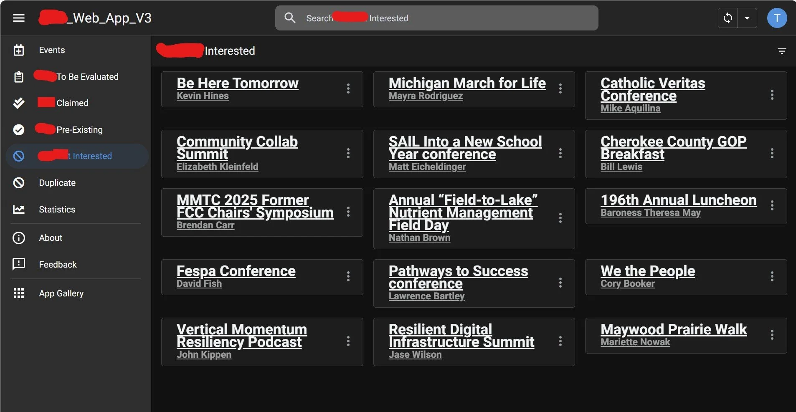Click in the search field
The height and width of the screenshot is (412, 796).
pos(436,18)
